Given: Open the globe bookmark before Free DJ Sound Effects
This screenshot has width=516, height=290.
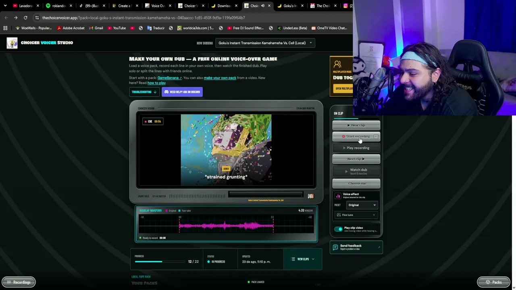Looking at the screenshot, I should (x=221, y=28).
